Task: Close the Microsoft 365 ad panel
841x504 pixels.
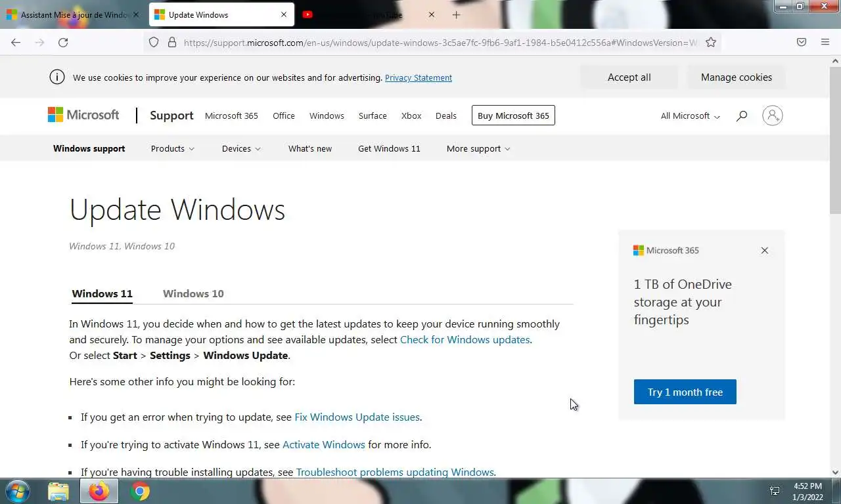Action: click(764, 251)
